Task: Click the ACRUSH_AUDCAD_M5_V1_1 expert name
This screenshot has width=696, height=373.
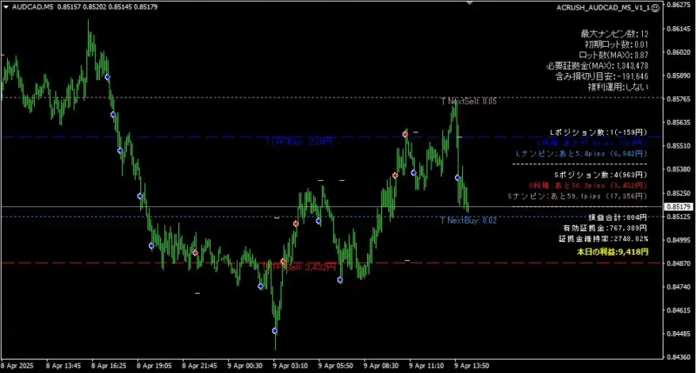Action: [x=601, y=6]
